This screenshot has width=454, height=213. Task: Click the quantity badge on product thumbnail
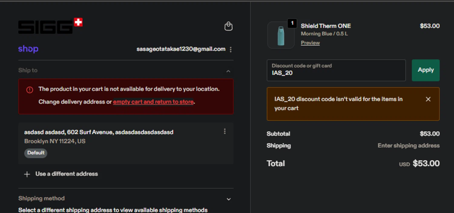point(292,23)
